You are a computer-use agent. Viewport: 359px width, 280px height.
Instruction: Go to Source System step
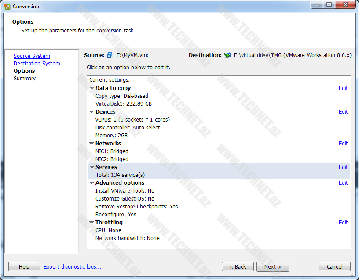(32, 56)
